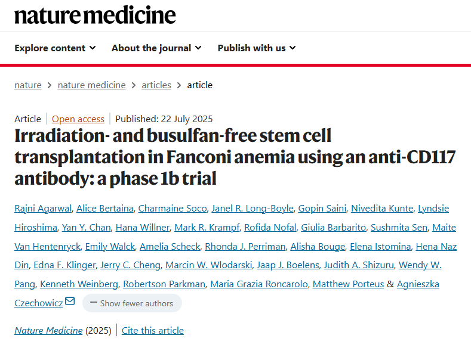Image resolution: width=471 pixels, height=348 pixels.
Task: Open the italic Nature Medicine journal link
Action: (48, 330)
